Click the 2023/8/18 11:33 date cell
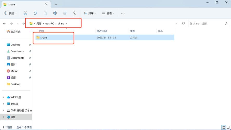Image resolution: width=231 pixels, height=130 pixels. click(x=106, y=38)
